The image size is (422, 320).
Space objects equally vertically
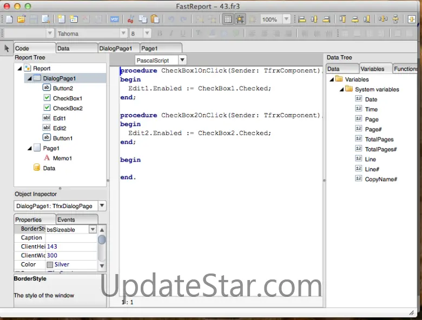395,19
